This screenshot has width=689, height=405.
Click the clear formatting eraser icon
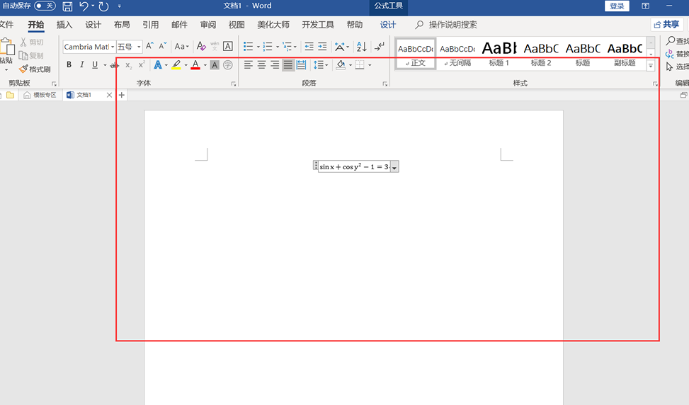click(x=201, y=46)
